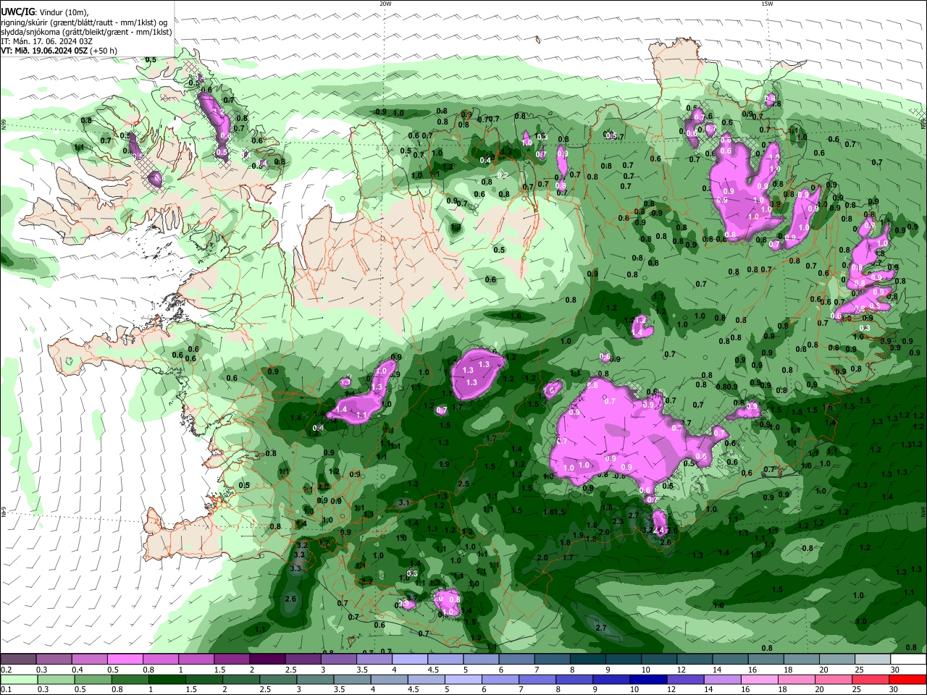The width and height of the screenshot is (927, 695).
Task: Click the snow-scale legend label 9
Action: (x=608, y=670)
